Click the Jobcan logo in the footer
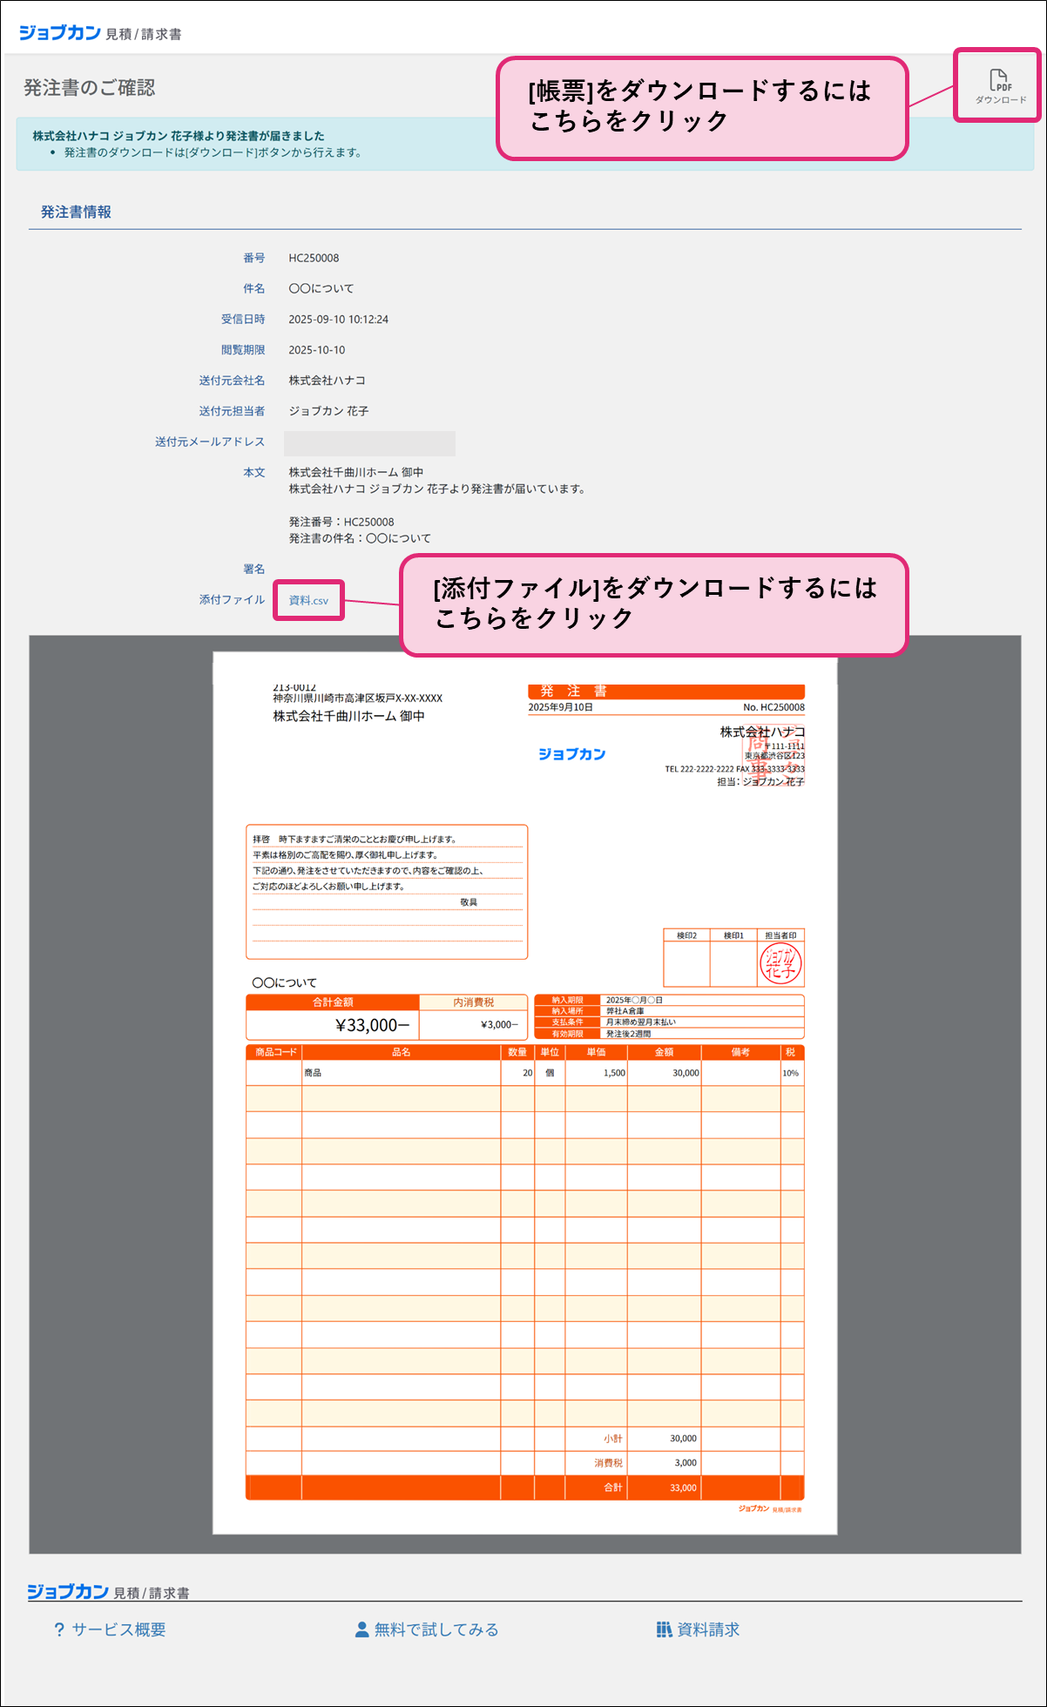 click(x=68, y=1591)
